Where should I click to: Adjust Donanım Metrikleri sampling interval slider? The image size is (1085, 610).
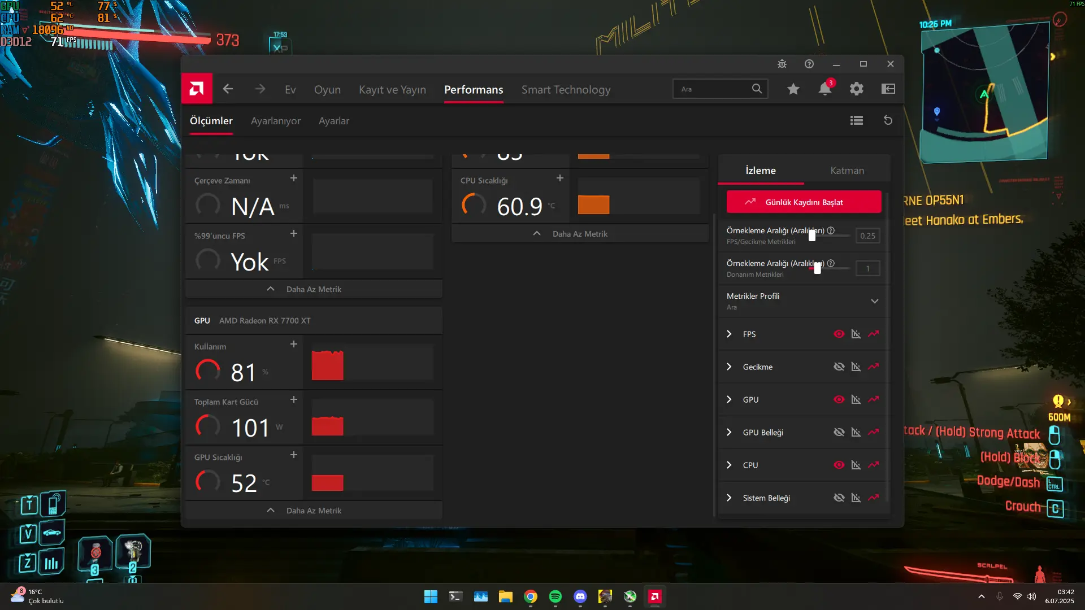tap(817, 268)
